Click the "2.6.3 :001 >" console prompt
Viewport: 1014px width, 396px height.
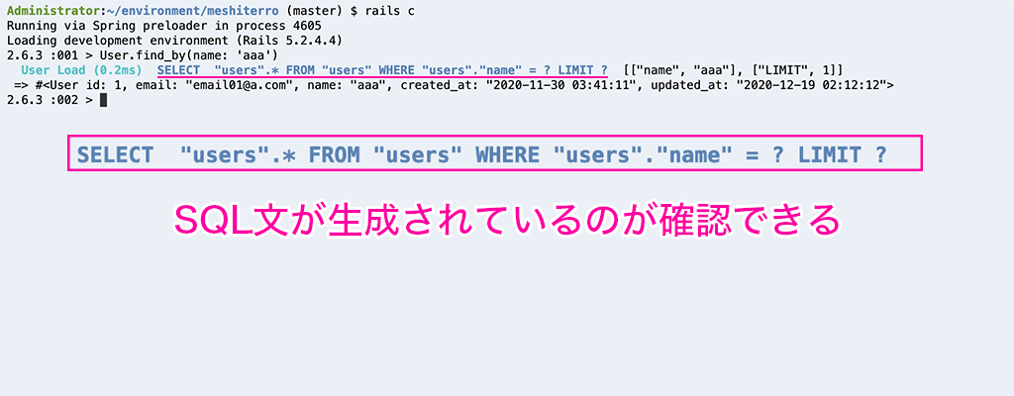tap(48, 55)
